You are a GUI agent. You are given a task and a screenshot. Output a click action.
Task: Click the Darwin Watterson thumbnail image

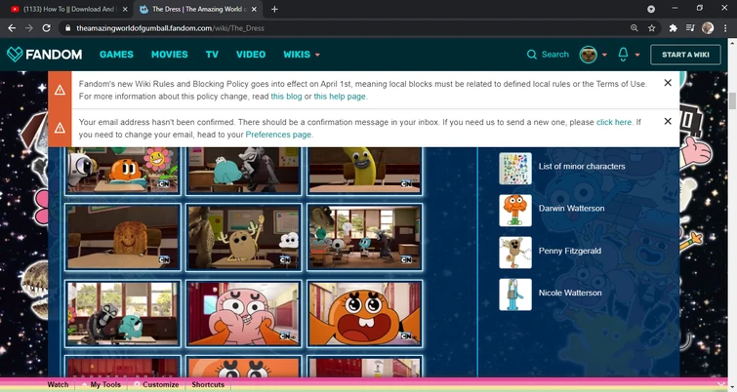515,211
